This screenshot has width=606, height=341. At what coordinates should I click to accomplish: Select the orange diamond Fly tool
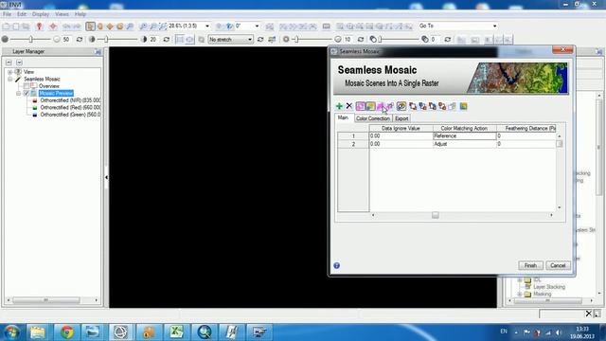coord(110,27)
